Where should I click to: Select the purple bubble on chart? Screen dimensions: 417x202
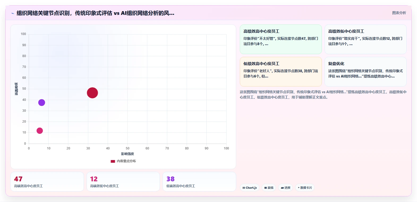coord(42,102)
